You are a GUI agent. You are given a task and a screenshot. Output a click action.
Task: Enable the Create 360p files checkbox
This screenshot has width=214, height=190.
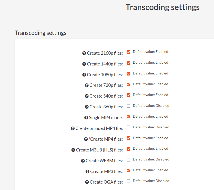(128, 106)
